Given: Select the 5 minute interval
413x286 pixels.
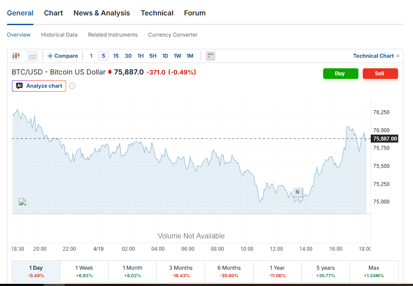Looking at the screenshot, I should pos(103,56).
